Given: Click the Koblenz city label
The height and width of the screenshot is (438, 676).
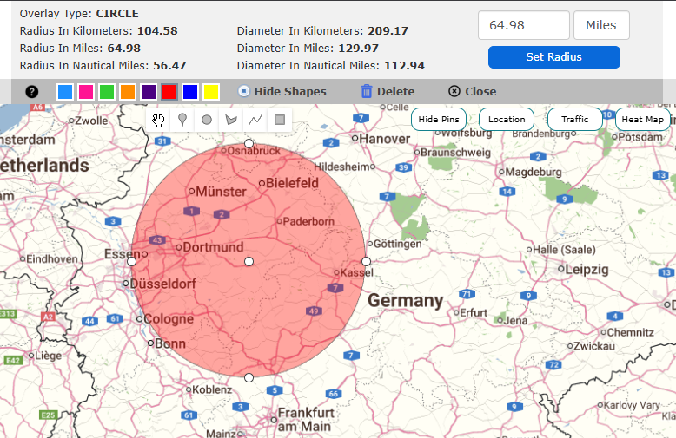Looking at the screenshot, I should [x=212, y=389].
